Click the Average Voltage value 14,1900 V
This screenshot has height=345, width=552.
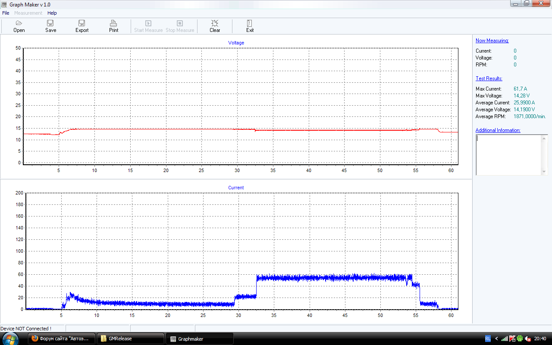[524, 110]
